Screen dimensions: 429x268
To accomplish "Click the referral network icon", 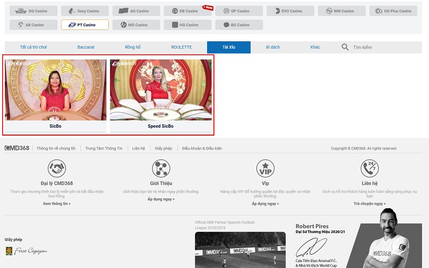I will tap(161, 168).
